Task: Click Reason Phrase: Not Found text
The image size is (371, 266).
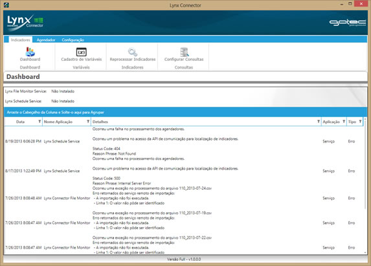Action: click(x=114, y=153)
